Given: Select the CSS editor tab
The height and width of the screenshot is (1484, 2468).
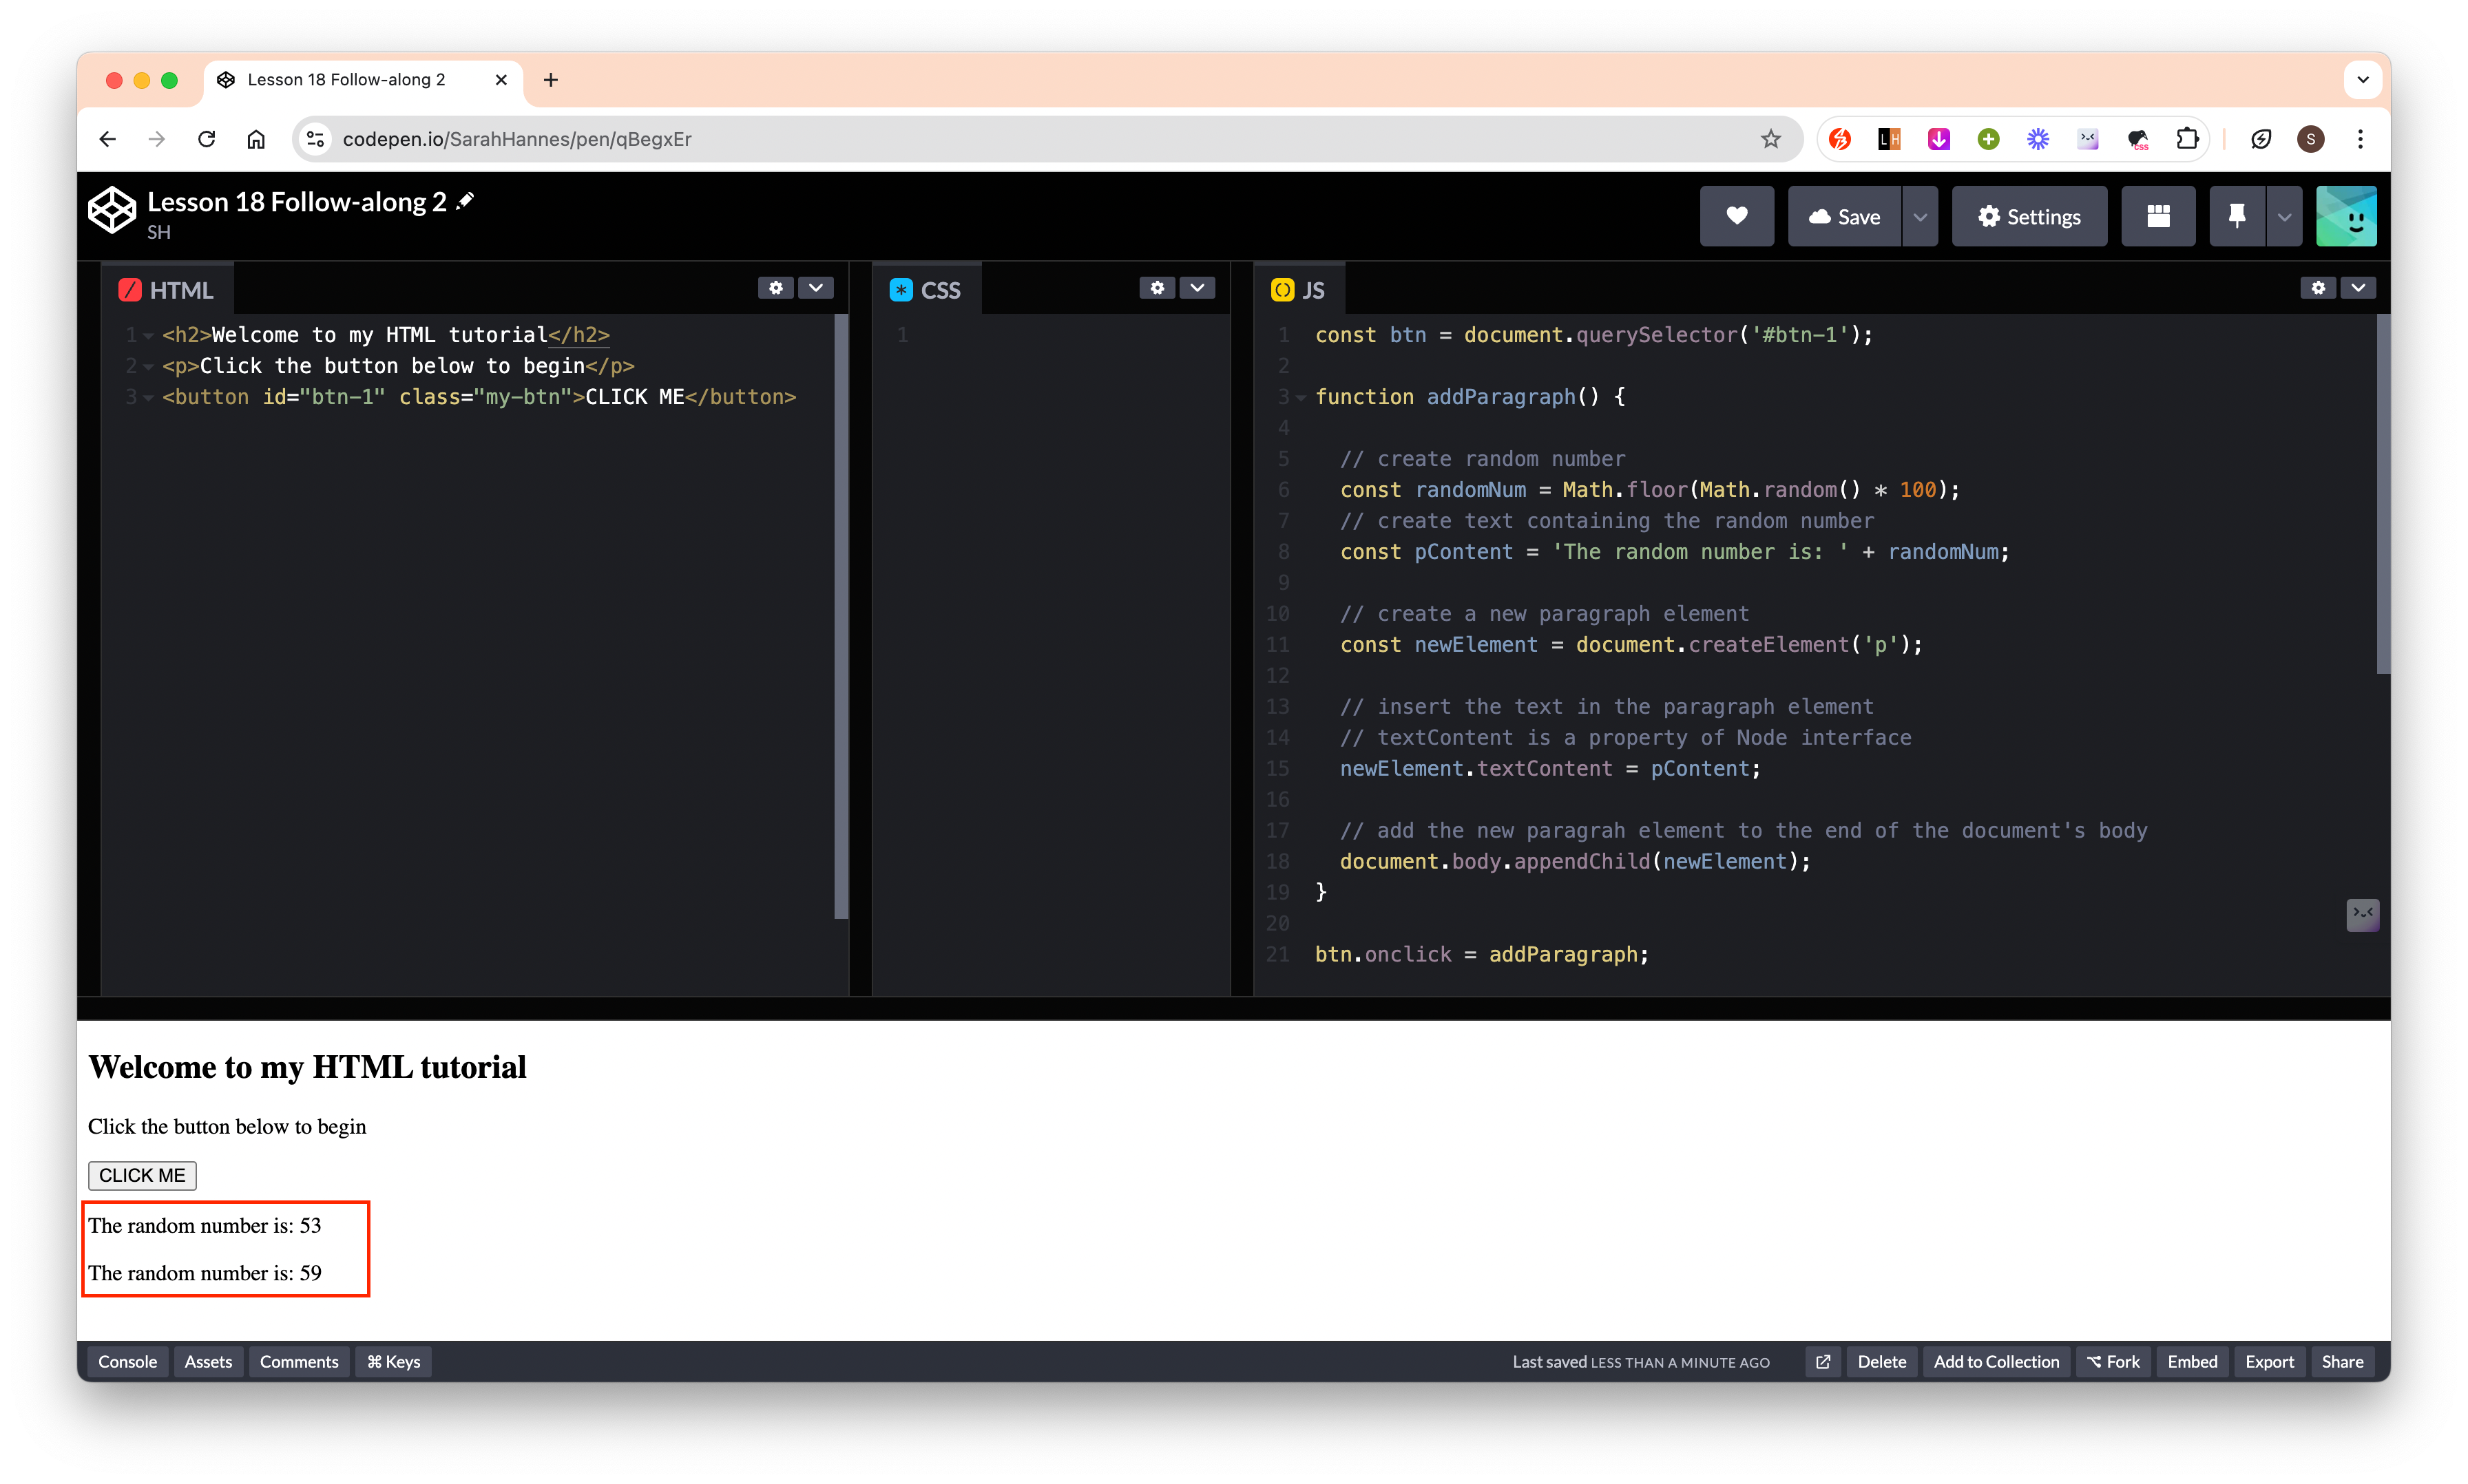Looking at the screenshot, I should click(926, 290).
